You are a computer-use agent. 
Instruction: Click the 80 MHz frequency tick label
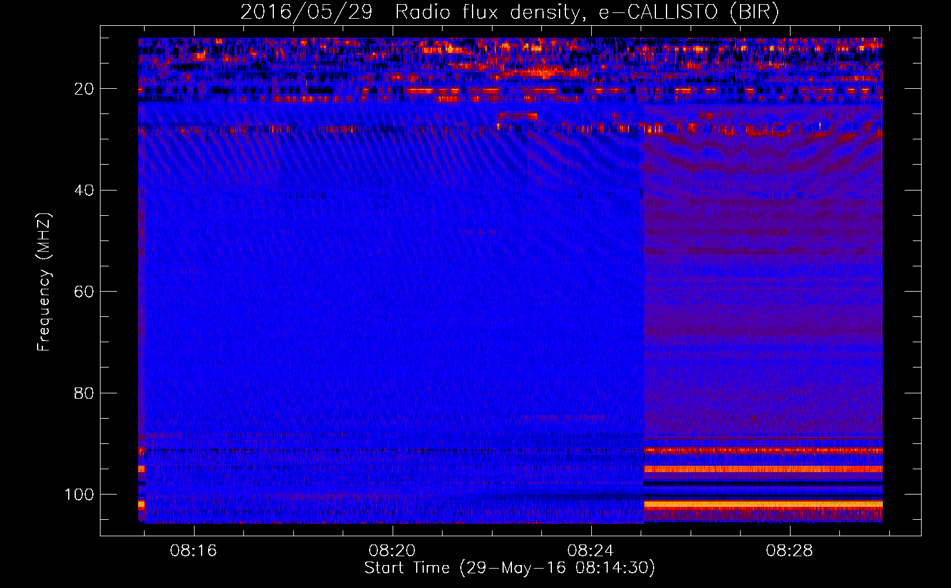[x=84, y=393]
